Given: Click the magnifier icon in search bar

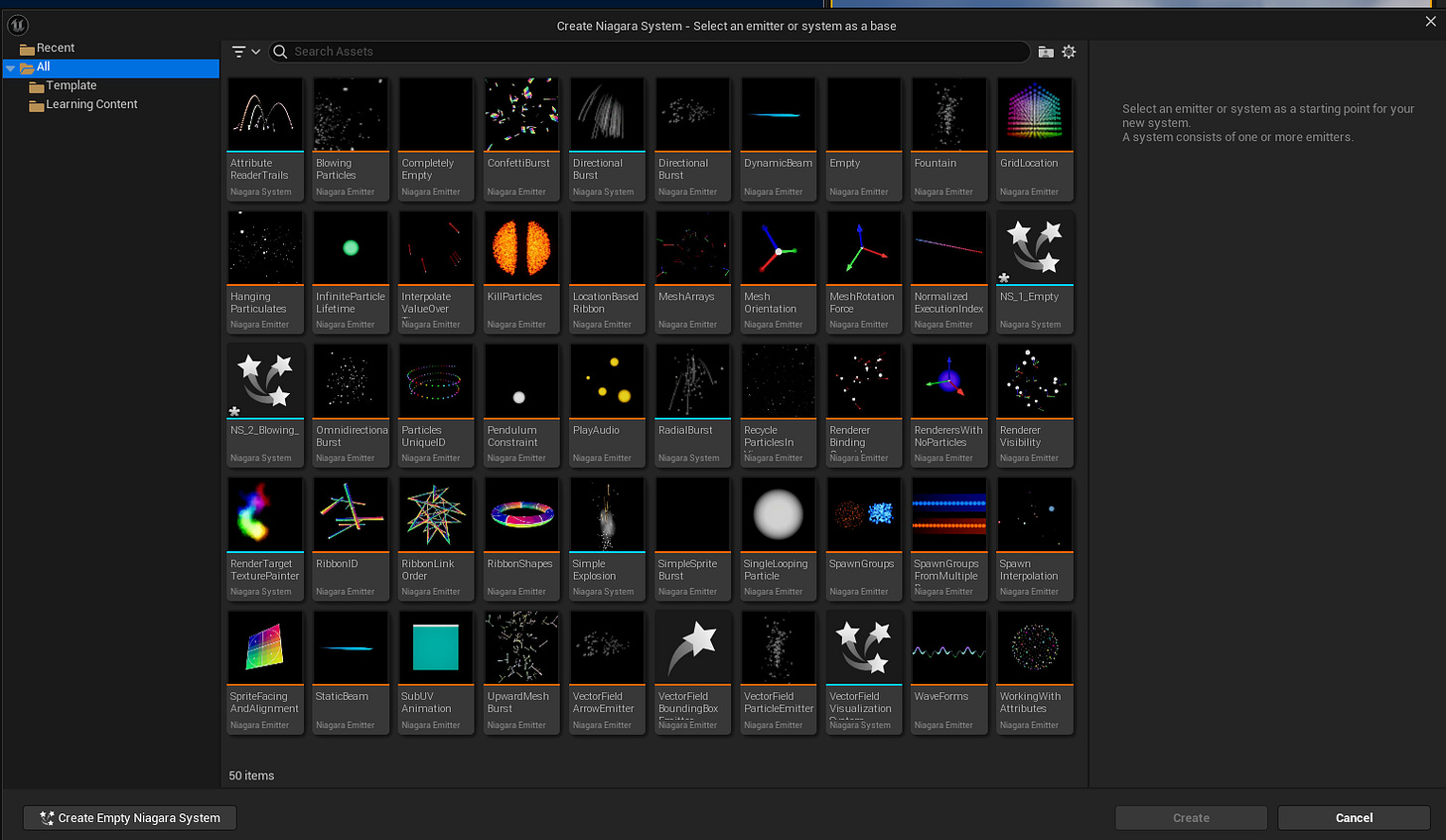Looking at the screenshot, I should [x=281, y=52].
